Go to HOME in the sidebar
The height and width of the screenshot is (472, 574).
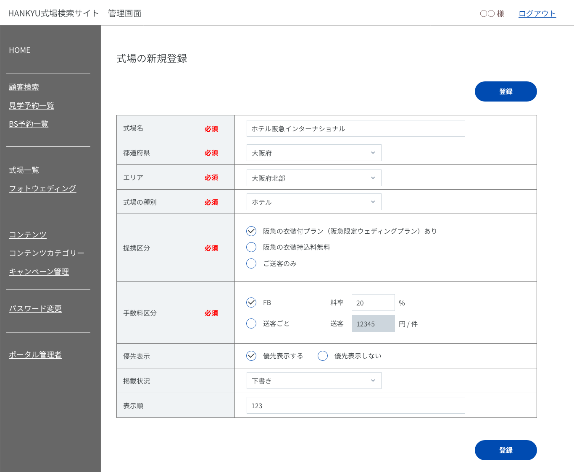click(x=20, y=50)
